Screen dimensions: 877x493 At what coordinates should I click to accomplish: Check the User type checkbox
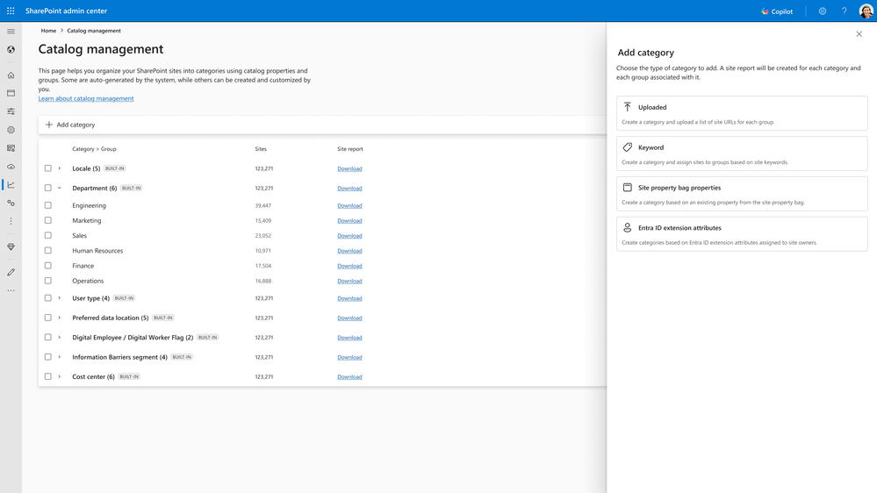pos(48,298)
